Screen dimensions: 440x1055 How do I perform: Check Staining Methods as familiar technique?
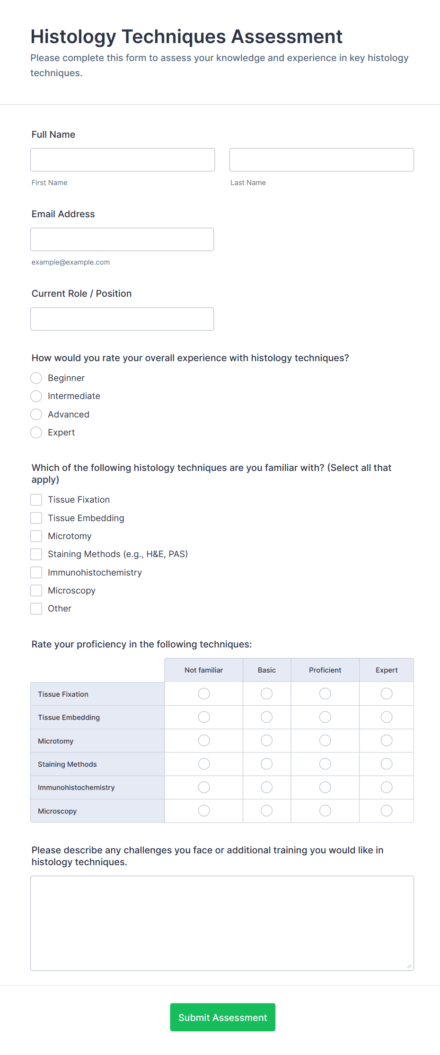pyautogui.click(x=36, y=554)
